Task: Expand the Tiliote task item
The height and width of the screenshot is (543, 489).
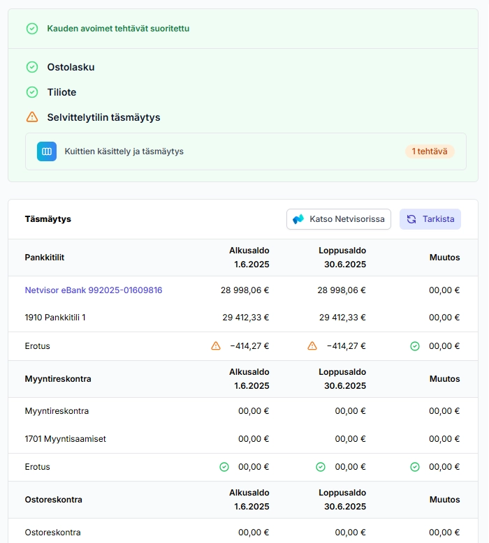Action: click(61, 92)
